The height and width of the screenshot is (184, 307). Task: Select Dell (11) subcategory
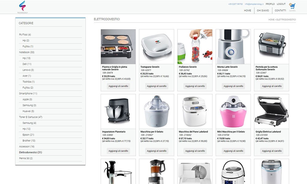click(27, 64)
